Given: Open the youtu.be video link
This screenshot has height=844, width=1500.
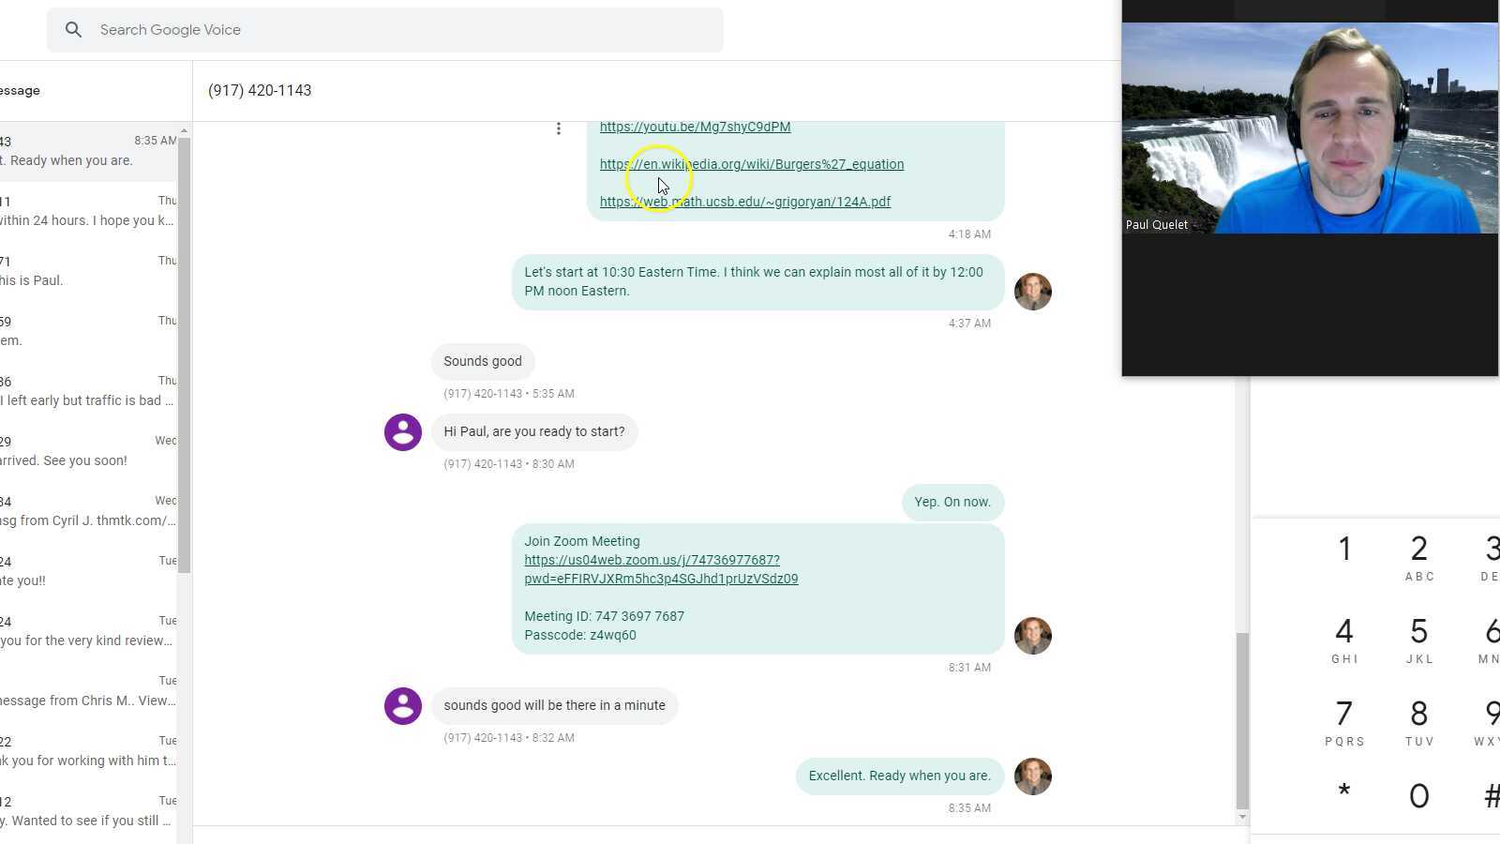Looking at the screenshot, I should click(x=695, y=127).
